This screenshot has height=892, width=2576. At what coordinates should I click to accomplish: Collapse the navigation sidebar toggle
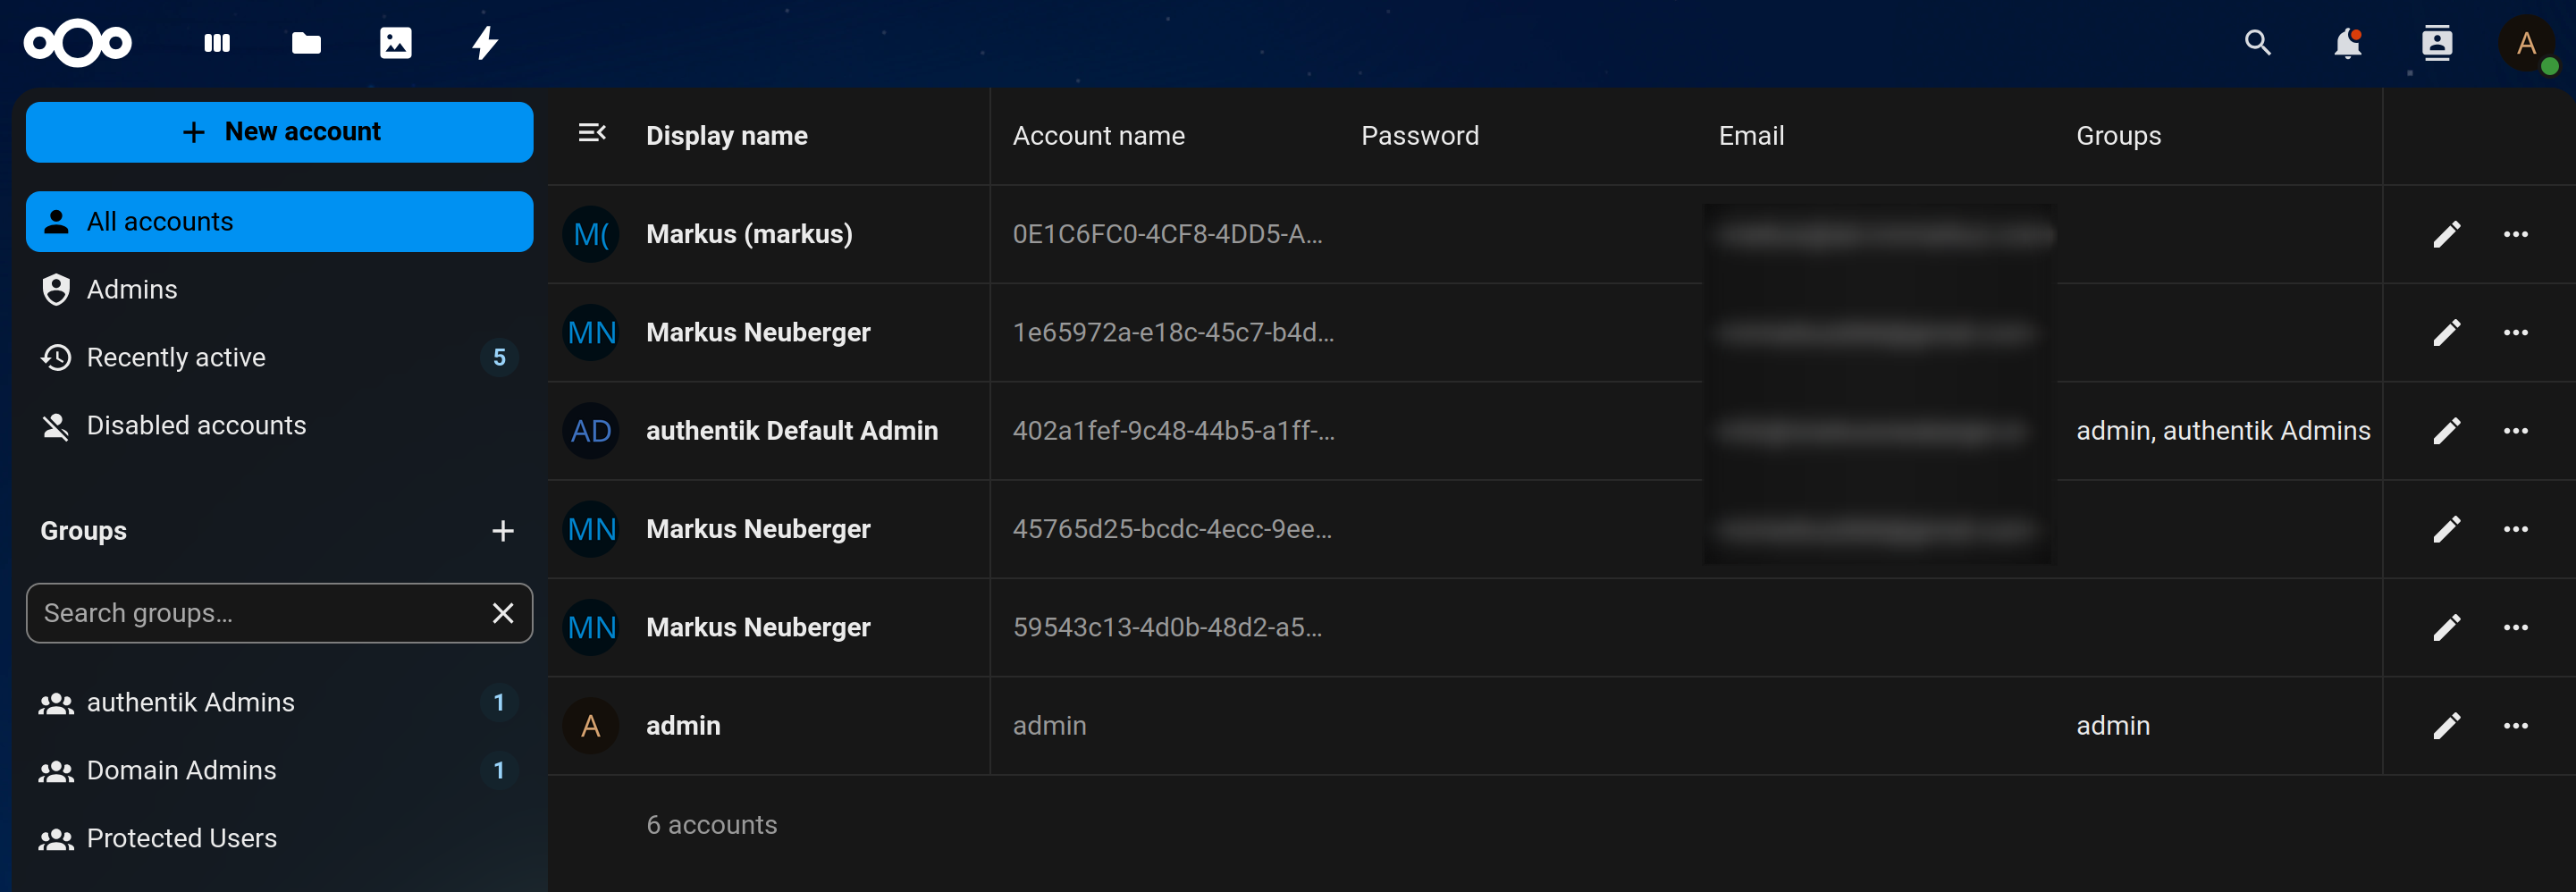592,133
